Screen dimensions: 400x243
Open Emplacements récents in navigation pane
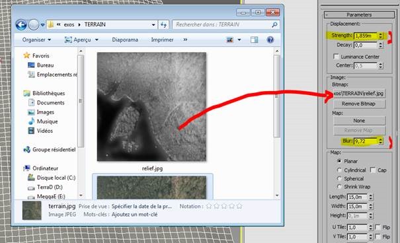click(x=57, y=75)
